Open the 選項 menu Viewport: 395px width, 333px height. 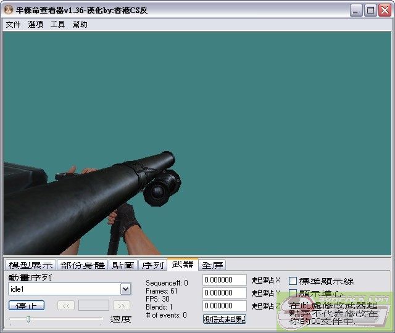35,25
